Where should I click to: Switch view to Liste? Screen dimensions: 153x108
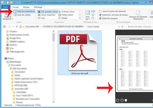[42, 18]
